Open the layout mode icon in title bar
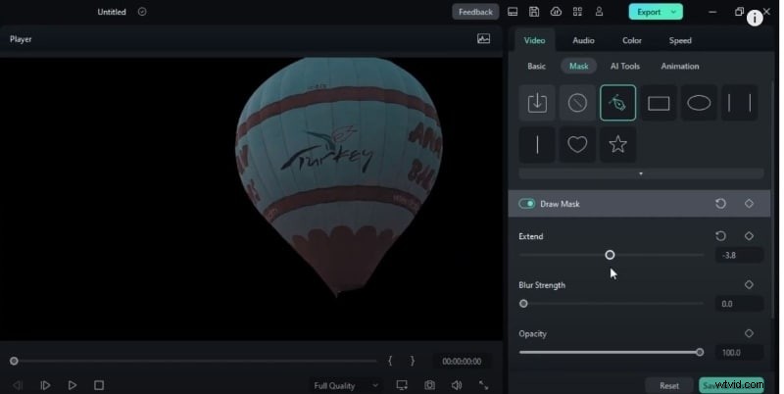This screenshot has height=394, width=784. (x=513, y=12)
